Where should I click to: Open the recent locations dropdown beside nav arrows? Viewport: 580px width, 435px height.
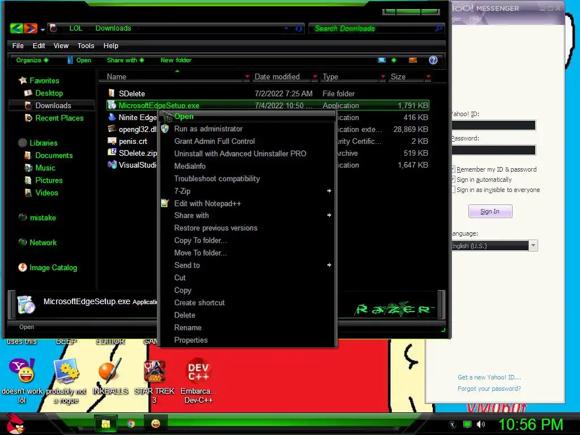[42, 29]
